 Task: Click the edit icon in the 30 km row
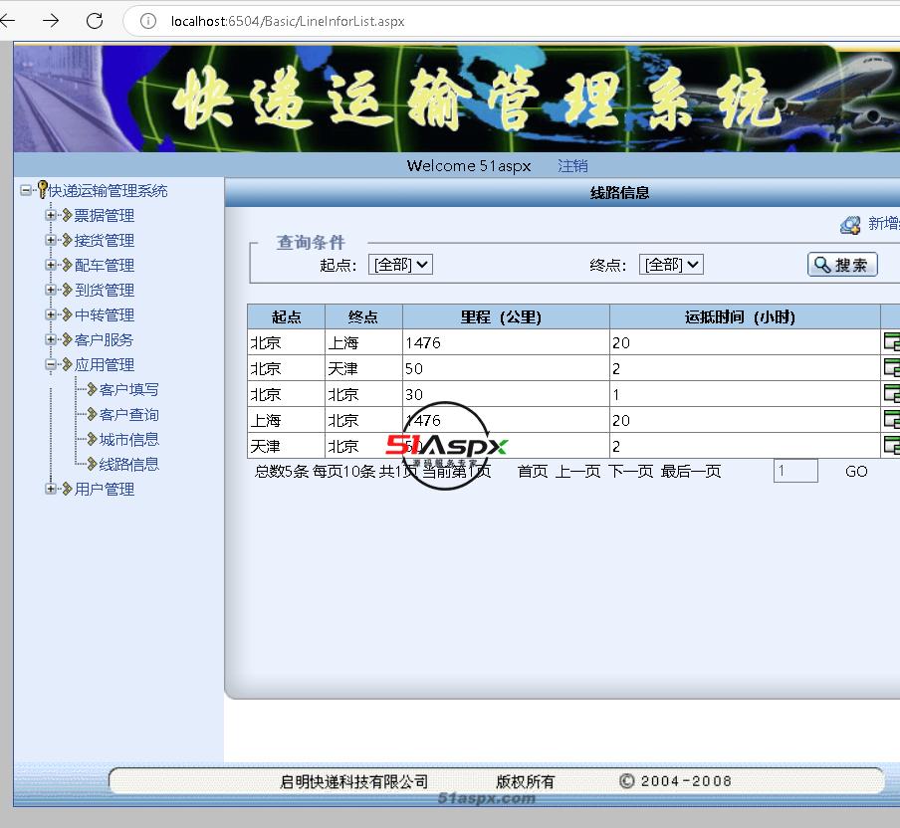click(891, 394)
